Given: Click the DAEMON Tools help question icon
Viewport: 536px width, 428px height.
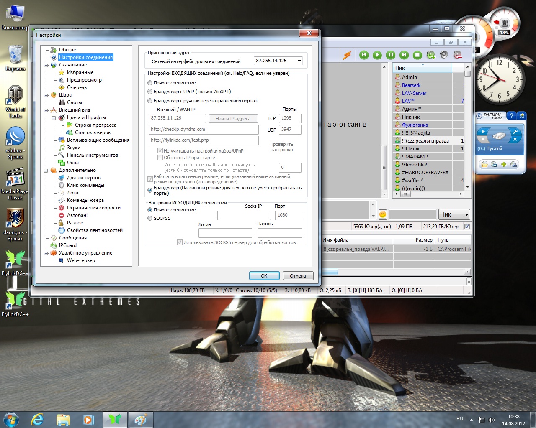Looking at the screenshot, I should 511,116.
